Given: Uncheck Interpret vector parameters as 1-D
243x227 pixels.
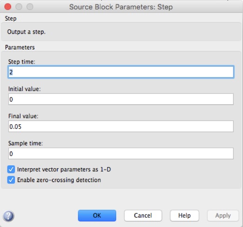Looking at the screenshot, I should [11, 170].
